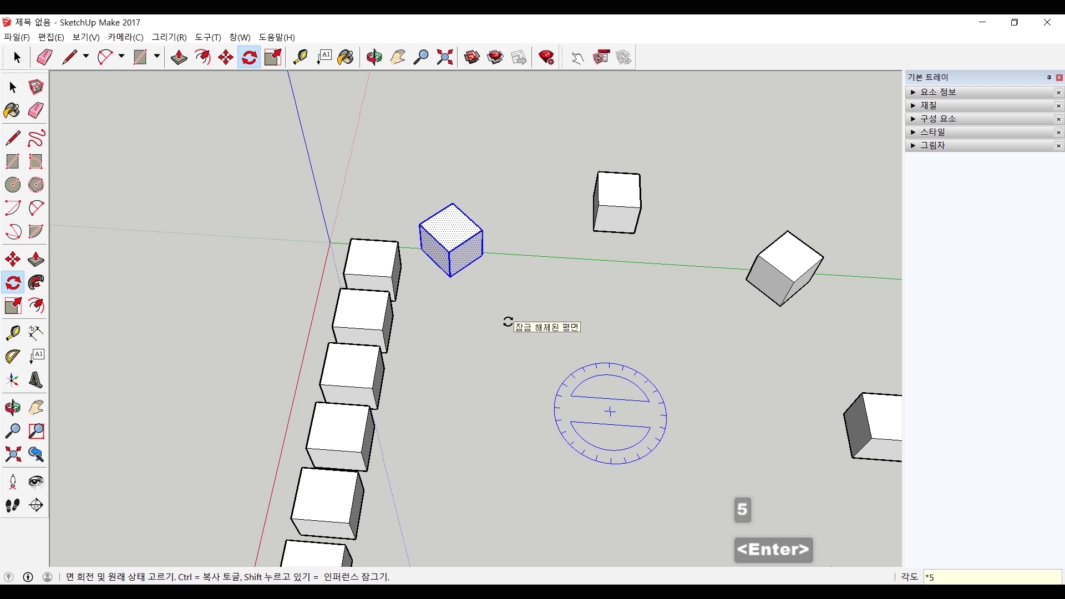Close the 스타일 panel section
This screenshot has width=1065, height=599.
[x=1058, y=133]
